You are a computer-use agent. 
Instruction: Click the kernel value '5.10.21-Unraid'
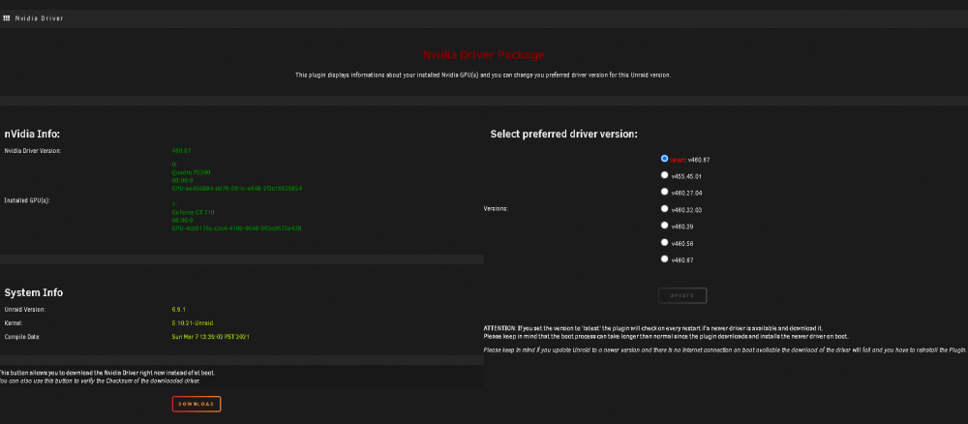[x=193, y=323]
